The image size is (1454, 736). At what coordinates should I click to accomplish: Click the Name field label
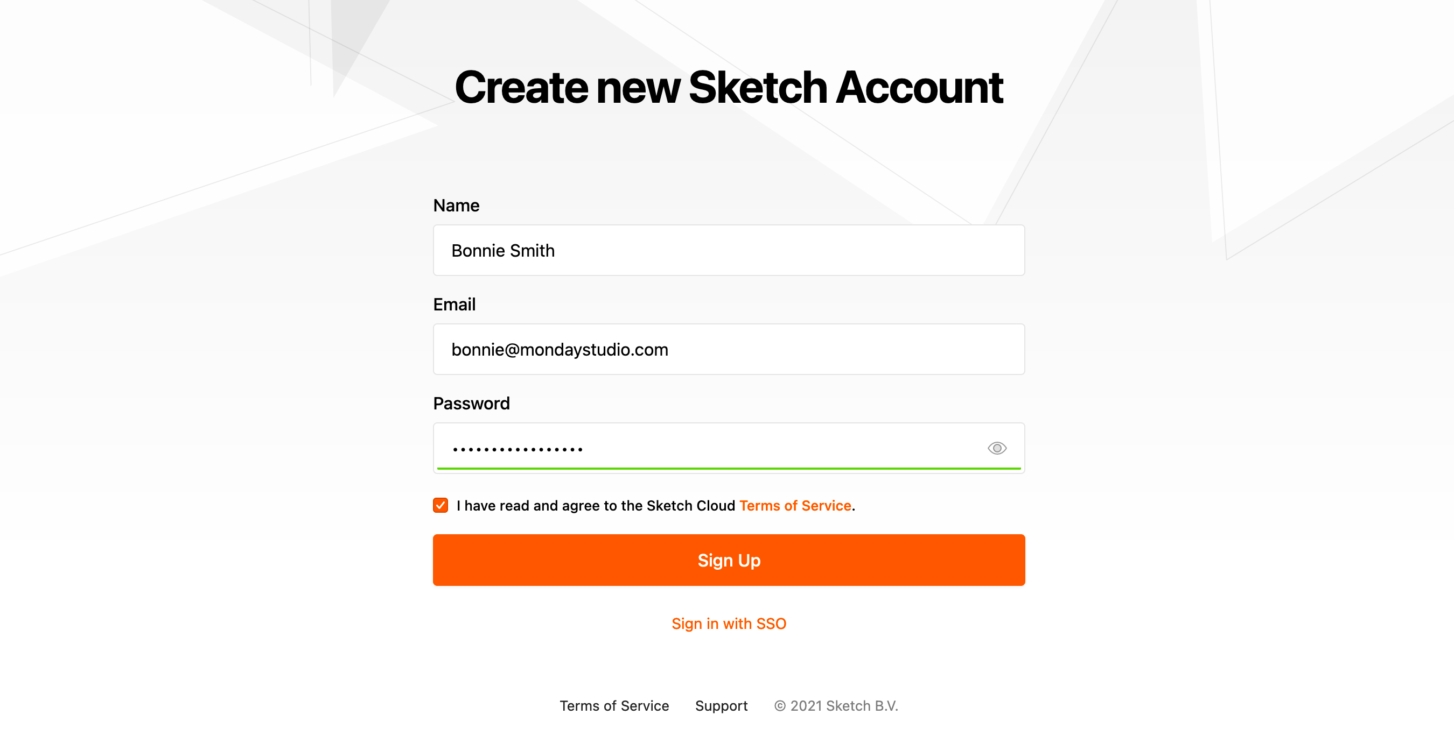click(x=456, y=206)
